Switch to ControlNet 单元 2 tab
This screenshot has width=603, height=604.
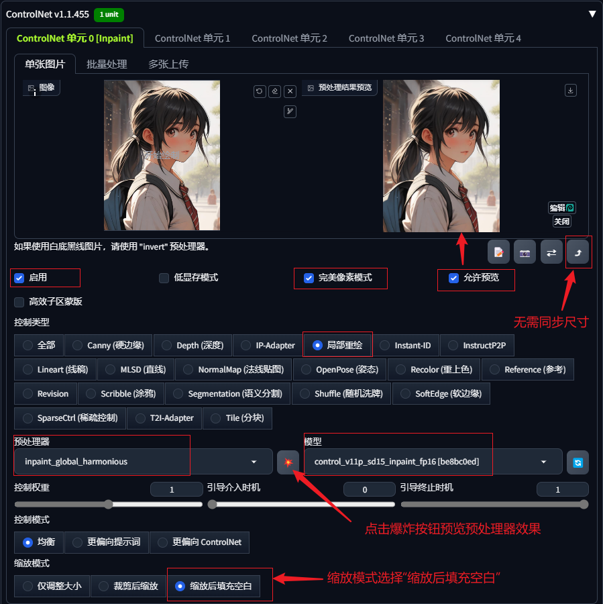click(289, 38)
